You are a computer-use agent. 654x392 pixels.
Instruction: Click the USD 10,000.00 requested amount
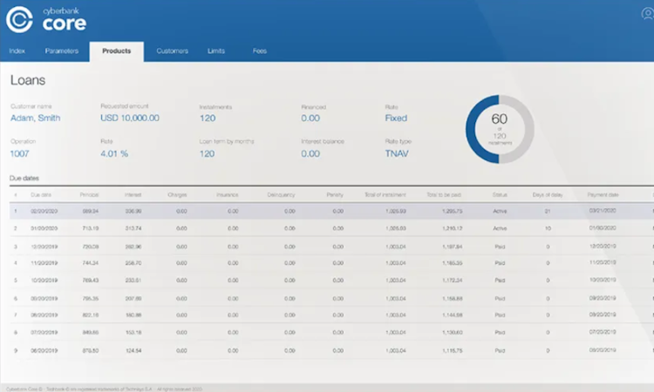coord(130,118)
